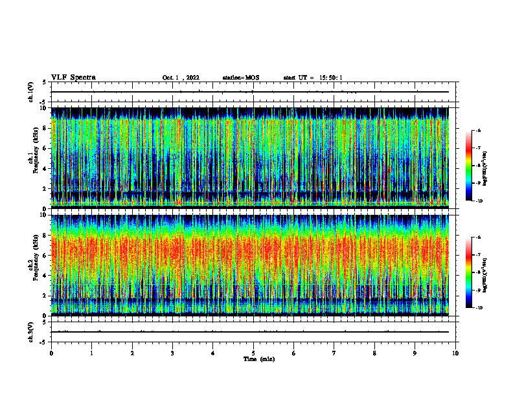
Task: Click the "ch.3(V)" axis label at bottom
Action: click(31, 332)
